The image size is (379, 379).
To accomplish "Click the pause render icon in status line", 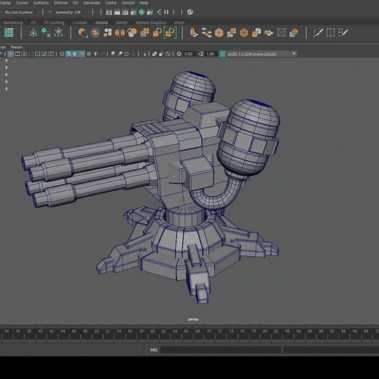I will point(166,12).
